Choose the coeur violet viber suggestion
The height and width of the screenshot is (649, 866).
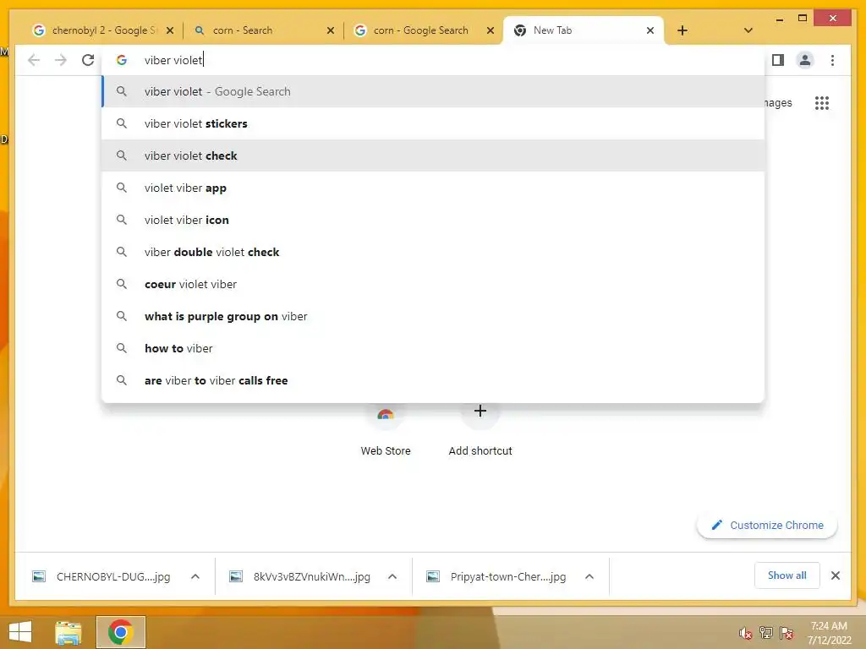pos(434,284)
